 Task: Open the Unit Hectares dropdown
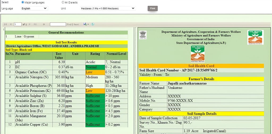point(108,8)
